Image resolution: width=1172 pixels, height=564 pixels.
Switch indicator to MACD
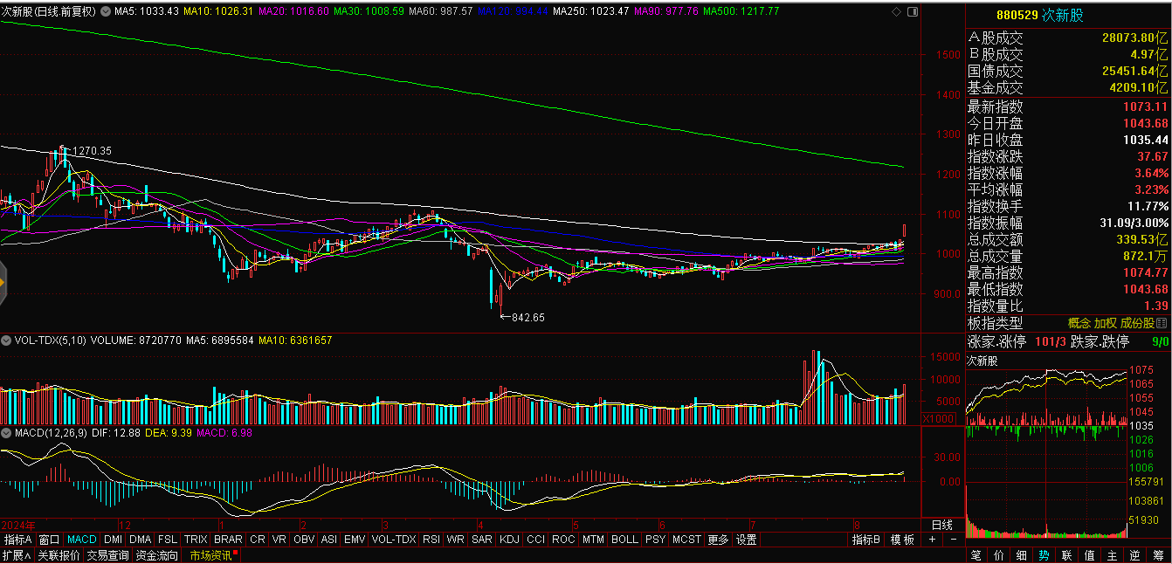82,540
